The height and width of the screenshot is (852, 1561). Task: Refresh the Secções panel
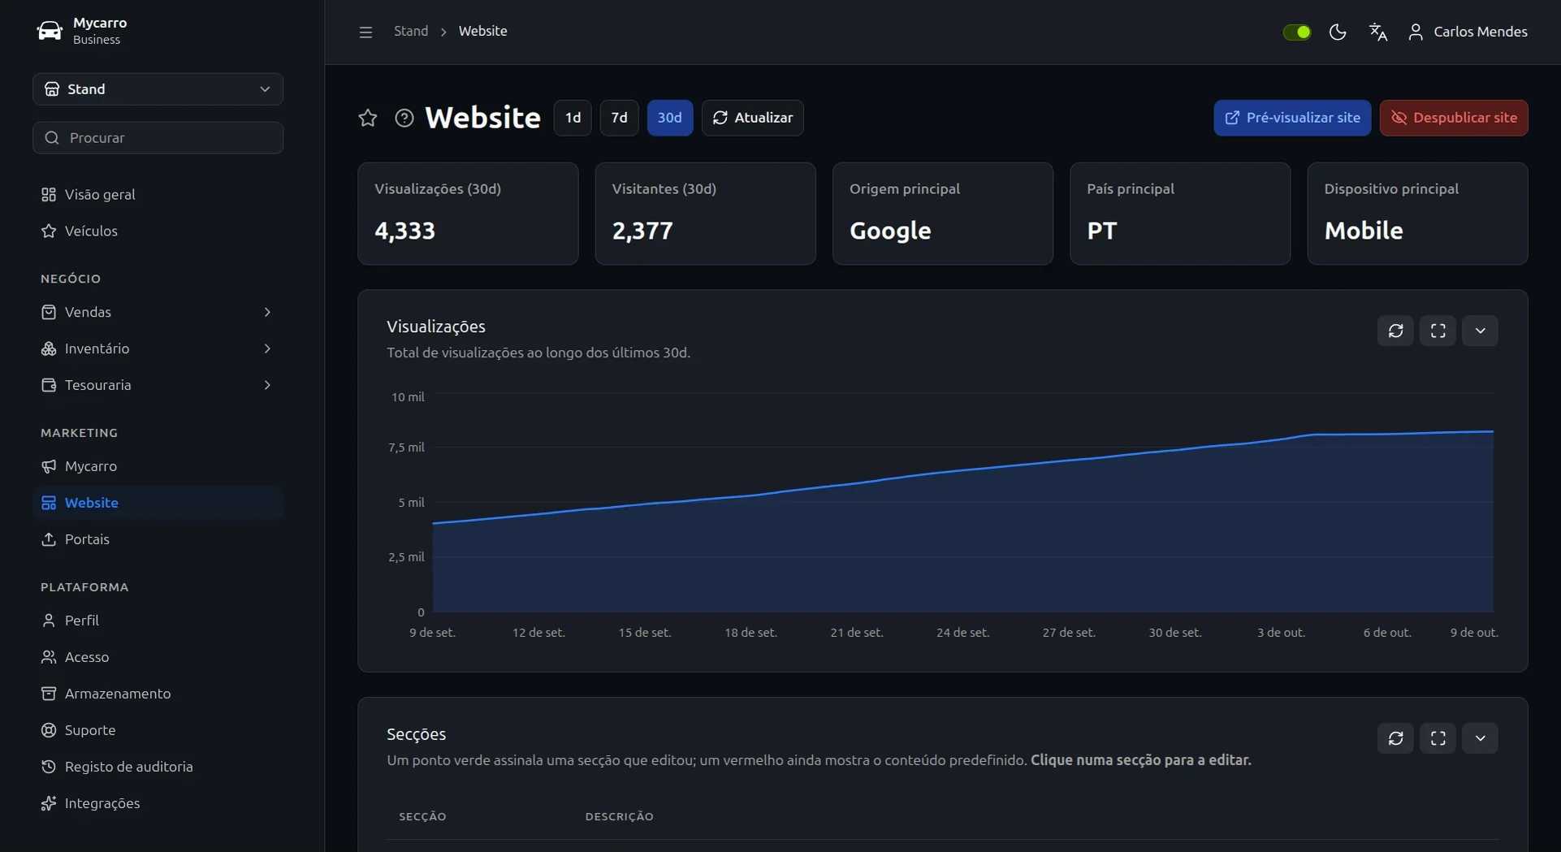(1396, 738)
